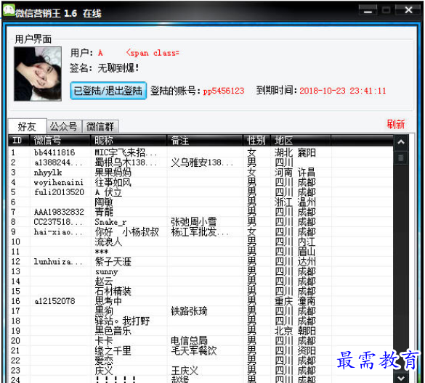The height and width of the screenshot is (383, 425).
Task: Click nickname 爱恋
Action: click(104, 361)
